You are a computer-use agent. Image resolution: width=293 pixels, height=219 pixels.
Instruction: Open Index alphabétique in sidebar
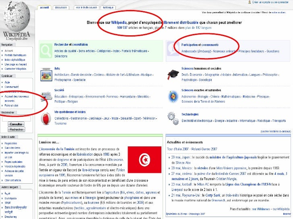point(15,60)
